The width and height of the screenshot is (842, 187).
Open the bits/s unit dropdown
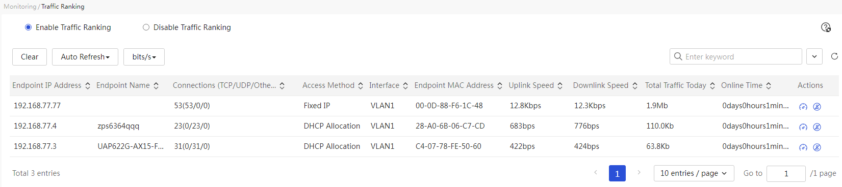point(144,57)
